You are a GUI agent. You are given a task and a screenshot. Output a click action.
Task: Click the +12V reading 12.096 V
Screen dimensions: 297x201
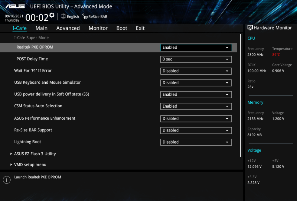point(255,167)
